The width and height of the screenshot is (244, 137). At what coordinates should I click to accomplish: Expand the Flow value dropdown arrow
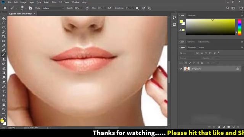pos(105,8)
